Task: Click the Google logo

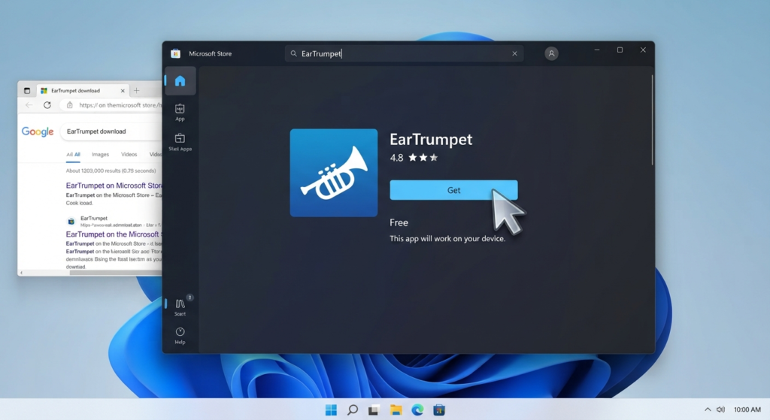Action: [38, 131]
